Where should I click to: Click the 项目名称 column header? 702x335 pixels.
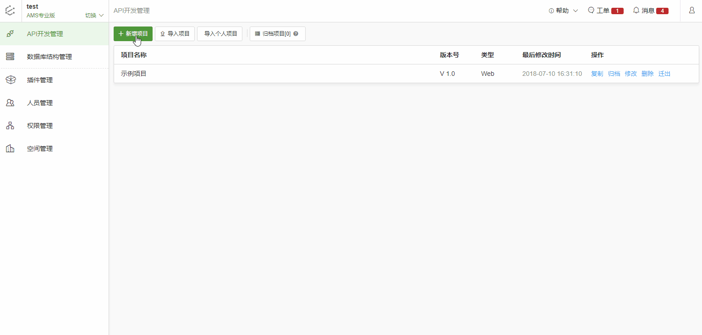coord(134,55)
